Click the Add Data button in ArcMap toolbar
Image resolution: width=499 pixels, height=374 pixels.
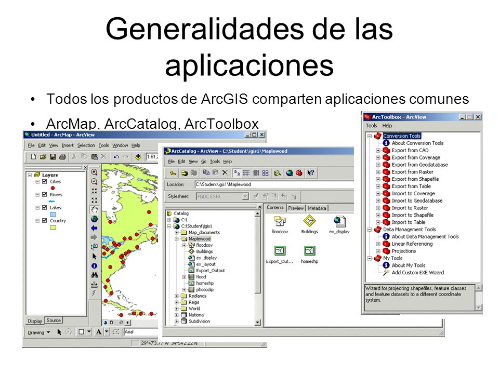[x=138, y=156]
